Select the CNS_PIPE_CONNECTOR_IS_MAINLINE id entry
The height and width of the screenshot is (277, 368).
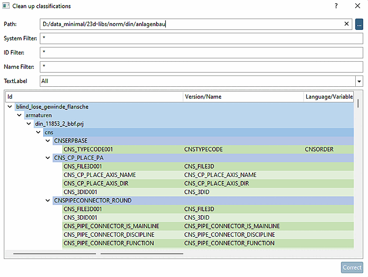111,226
